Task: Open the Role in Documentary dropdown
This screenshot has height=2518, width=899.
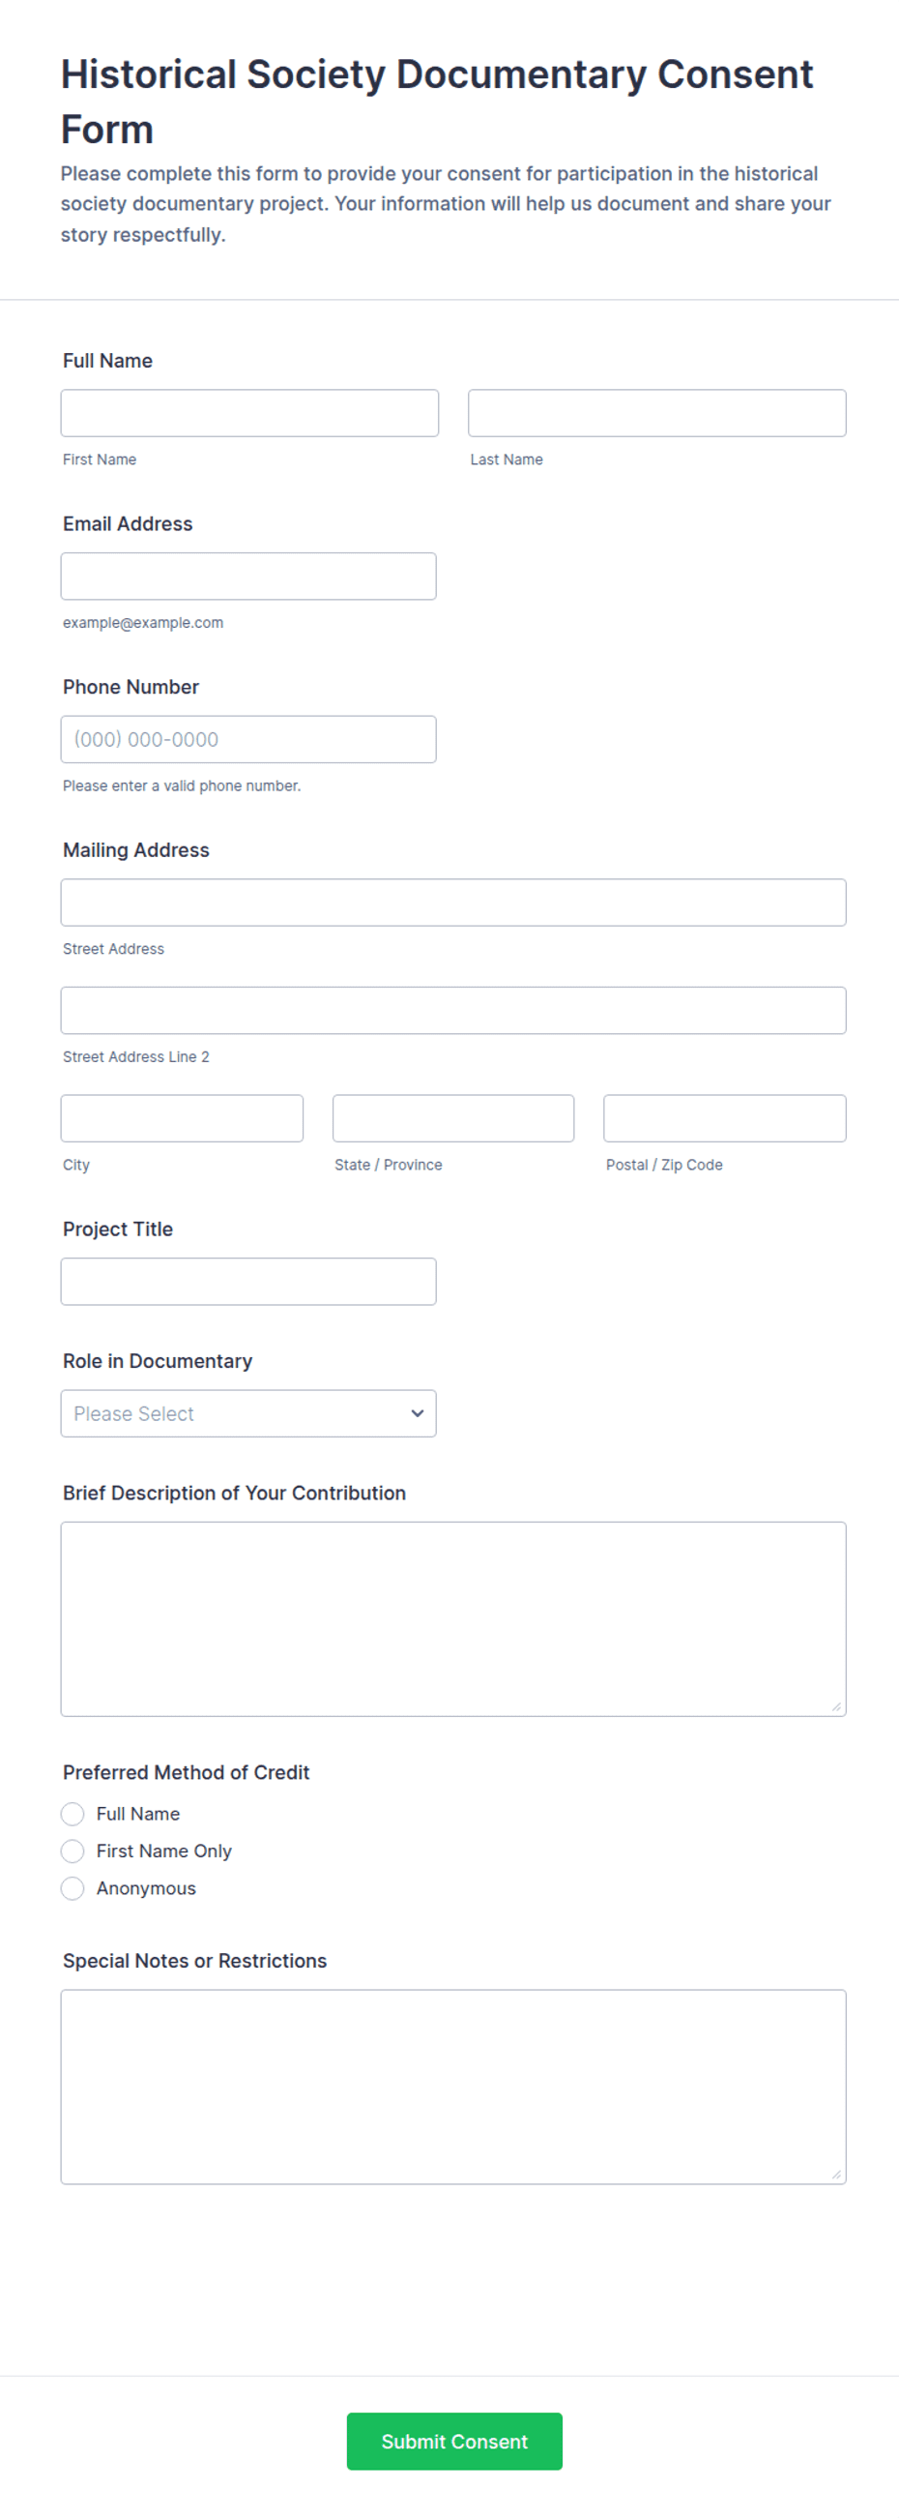Action: point(248,1413)
